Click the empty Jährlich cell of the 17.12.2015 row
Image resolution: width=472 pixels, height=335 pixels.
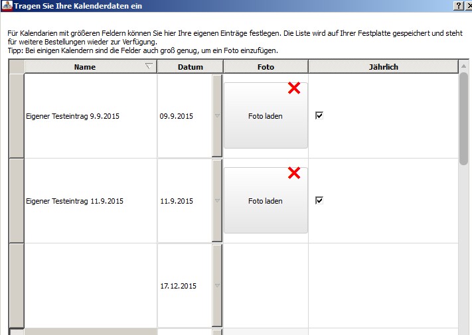(384, 285)
